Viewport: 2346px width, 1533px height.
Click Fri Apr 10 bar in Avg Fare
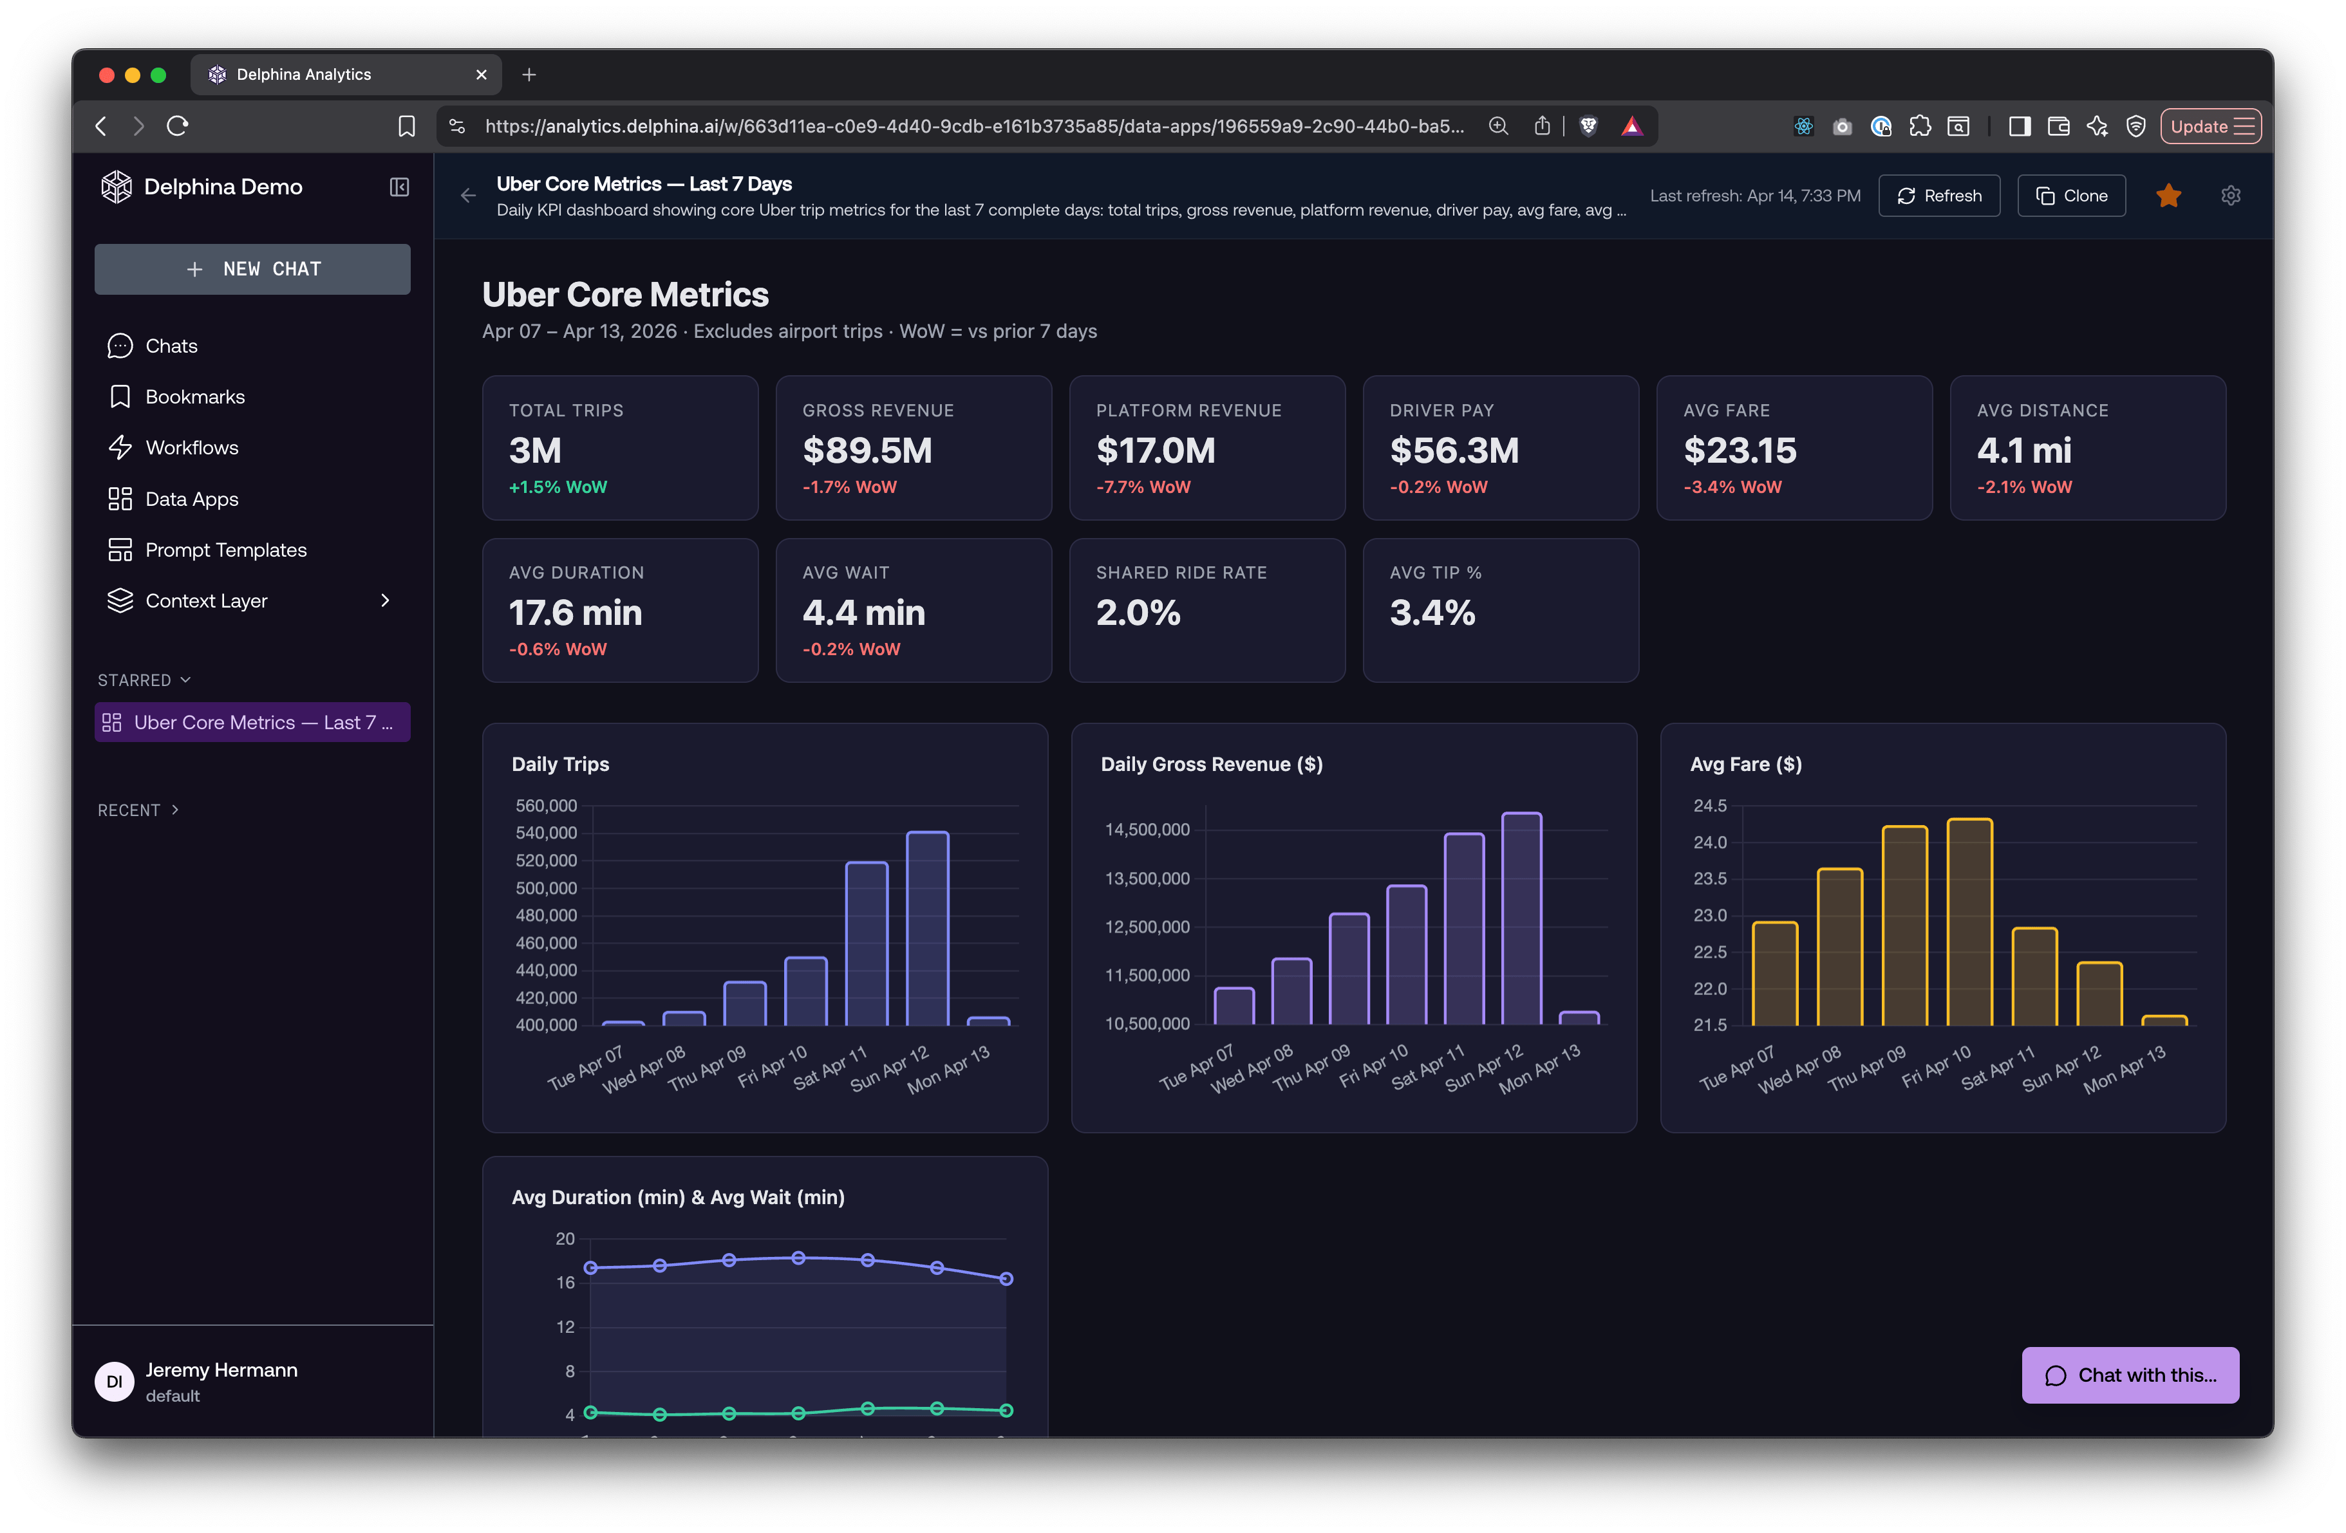click(1969, 922)
